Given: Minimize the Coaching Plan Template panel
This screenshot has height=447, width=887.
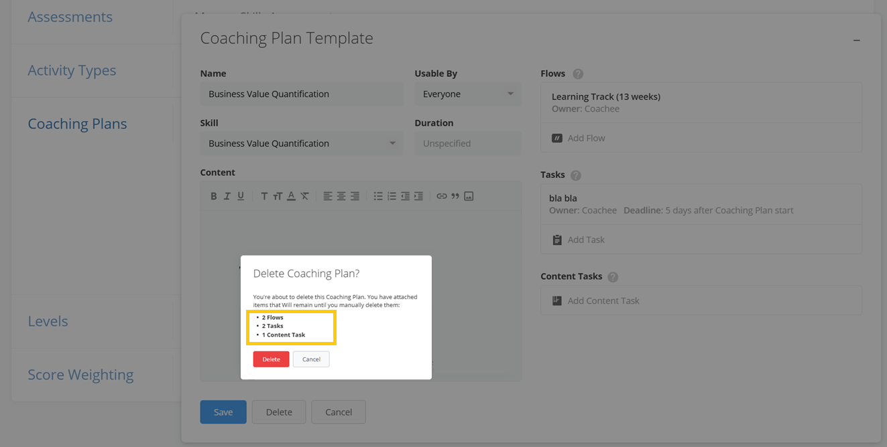Looking at the screenshot, I should coord(856,41).
